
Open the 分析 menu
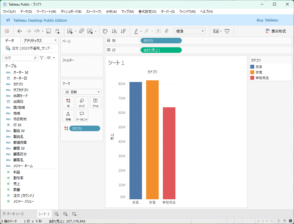pyautogui.click(x=111, y=12)
